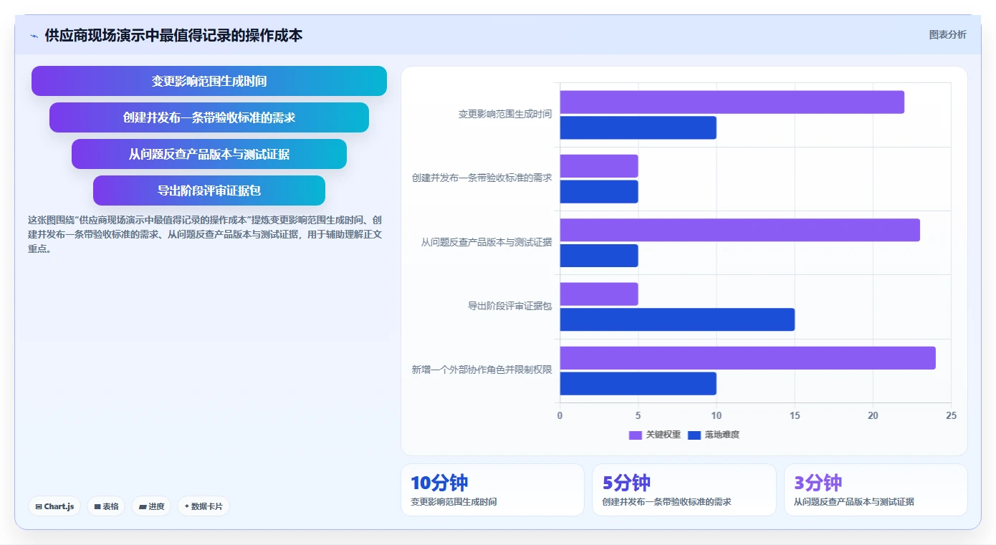This screenshot has height=545, width=996.
Task: Click the chart axis label 变更影响范围生成时间
Action: [x=505, y=114]
